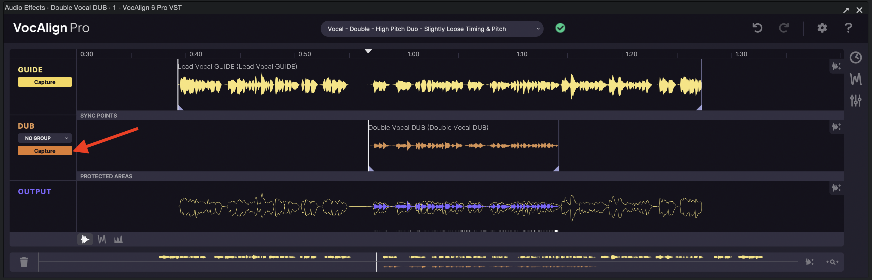Open the alignment settings sliders icon
The image size is (872, 280).
[x=856, y=100]
